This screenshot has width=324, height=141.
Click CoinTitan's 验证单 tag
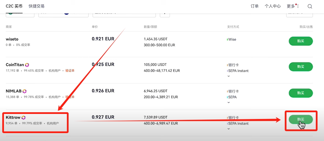pos(70,70)
